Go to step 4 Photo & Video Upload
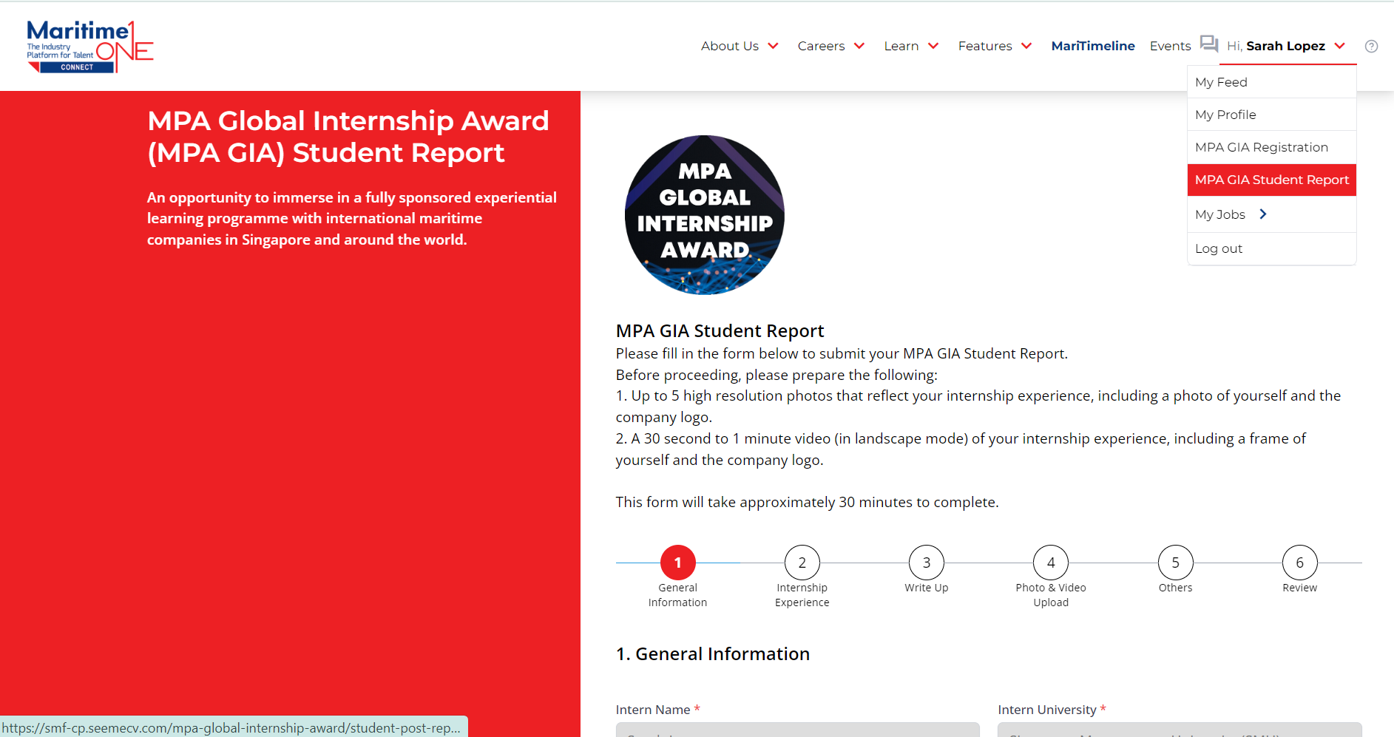 pos(1051,563)
